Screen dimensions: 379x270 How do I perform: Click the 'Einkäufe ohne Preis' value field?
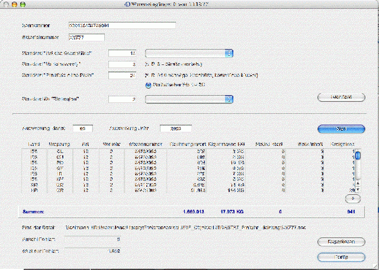point(123,75)
